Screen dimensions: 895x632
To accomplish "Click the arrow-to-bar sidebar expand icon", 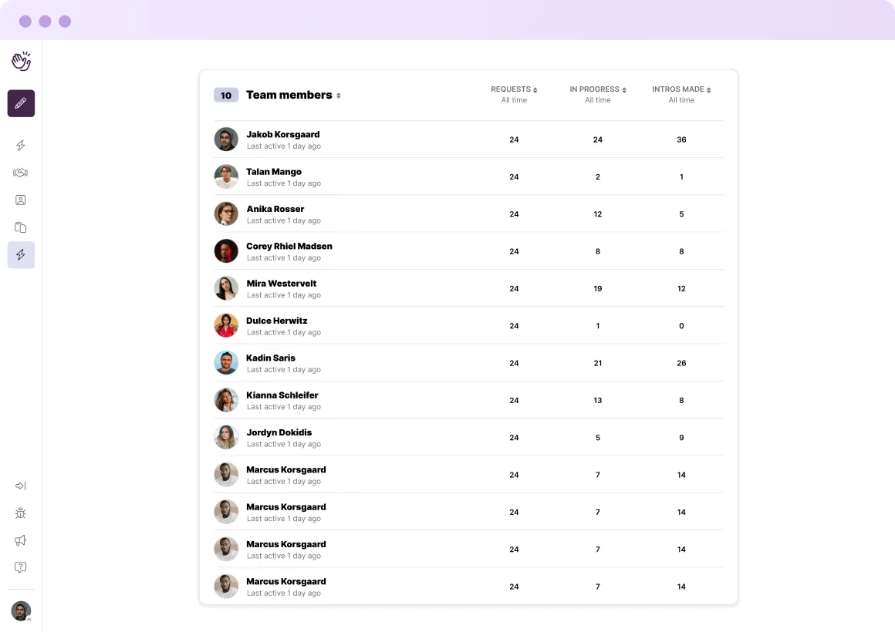I will [x=21, y=486].
